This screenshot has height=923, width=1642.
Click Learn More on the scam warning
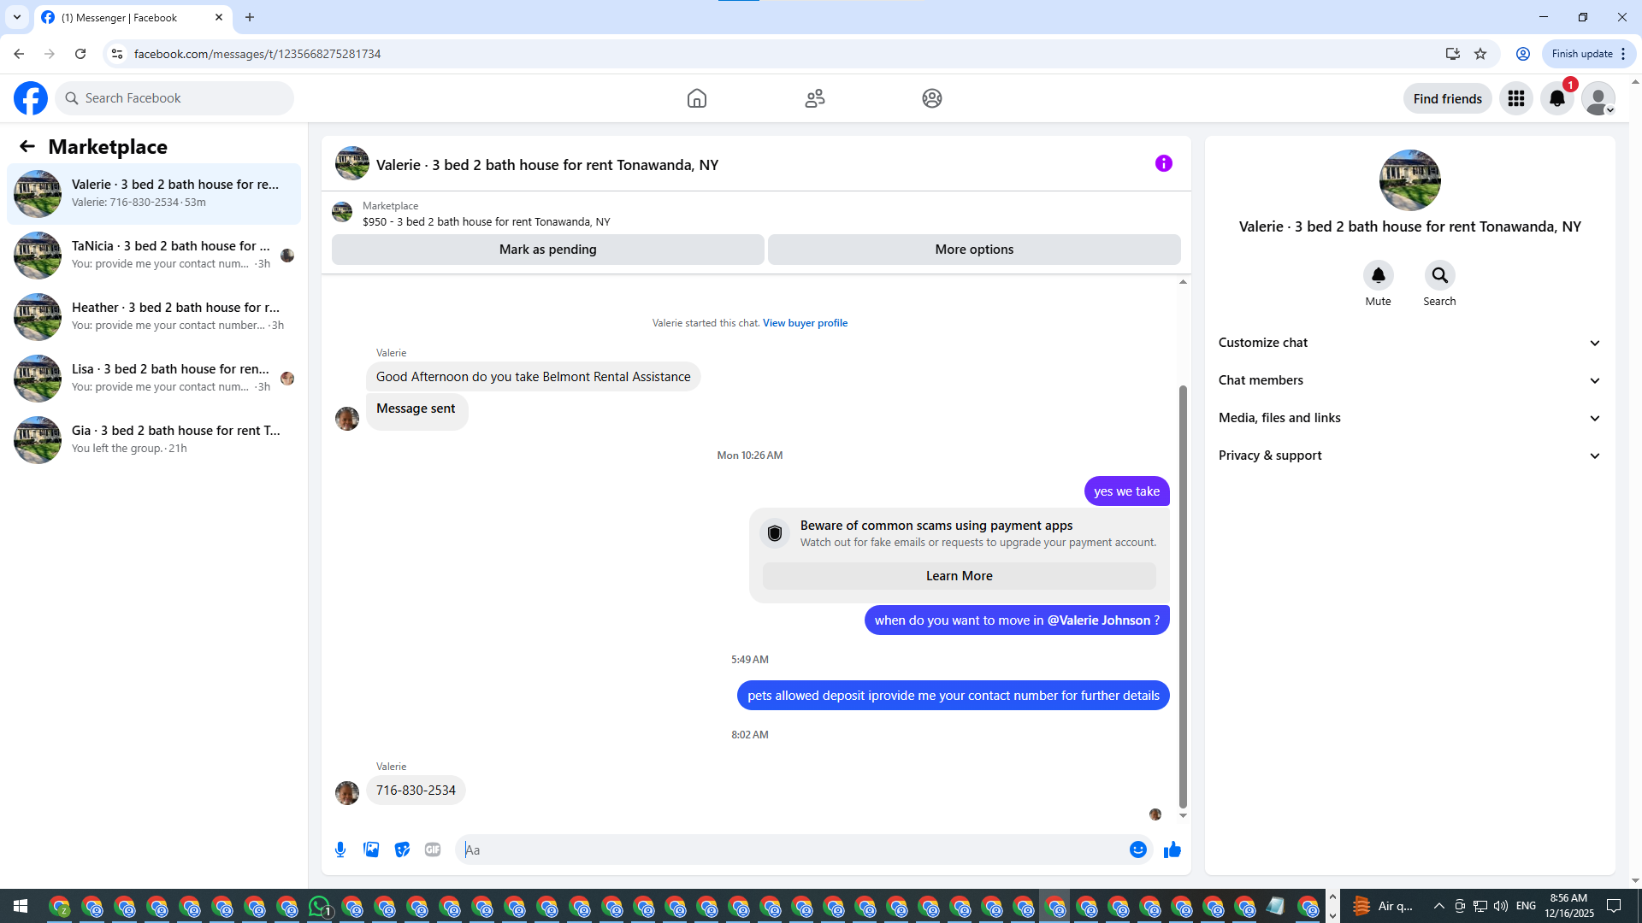point(960,576)
